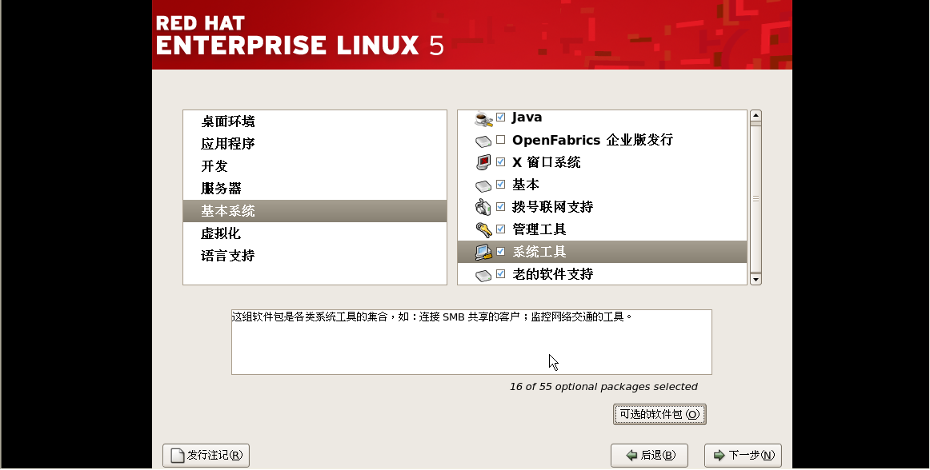This screenshot has width=930, height=470.
Task: Click the 下一步 button
Action: pos(742,455)
